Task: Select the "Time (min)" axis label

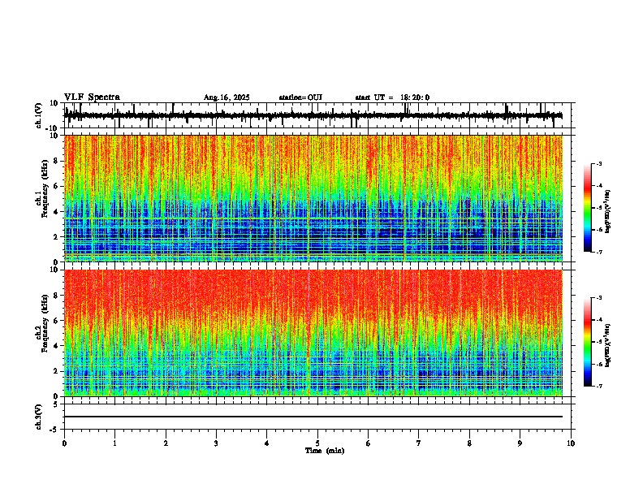Action: click(x=325, y=451)
